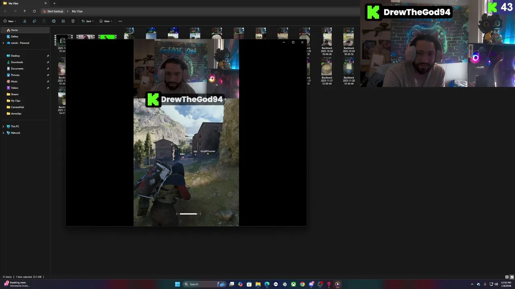Viewport: 515px width, 289px height.
Task: Click the Copy icon in Explorer toolbar
Action: pyautogui.click(x=34, y=21)
